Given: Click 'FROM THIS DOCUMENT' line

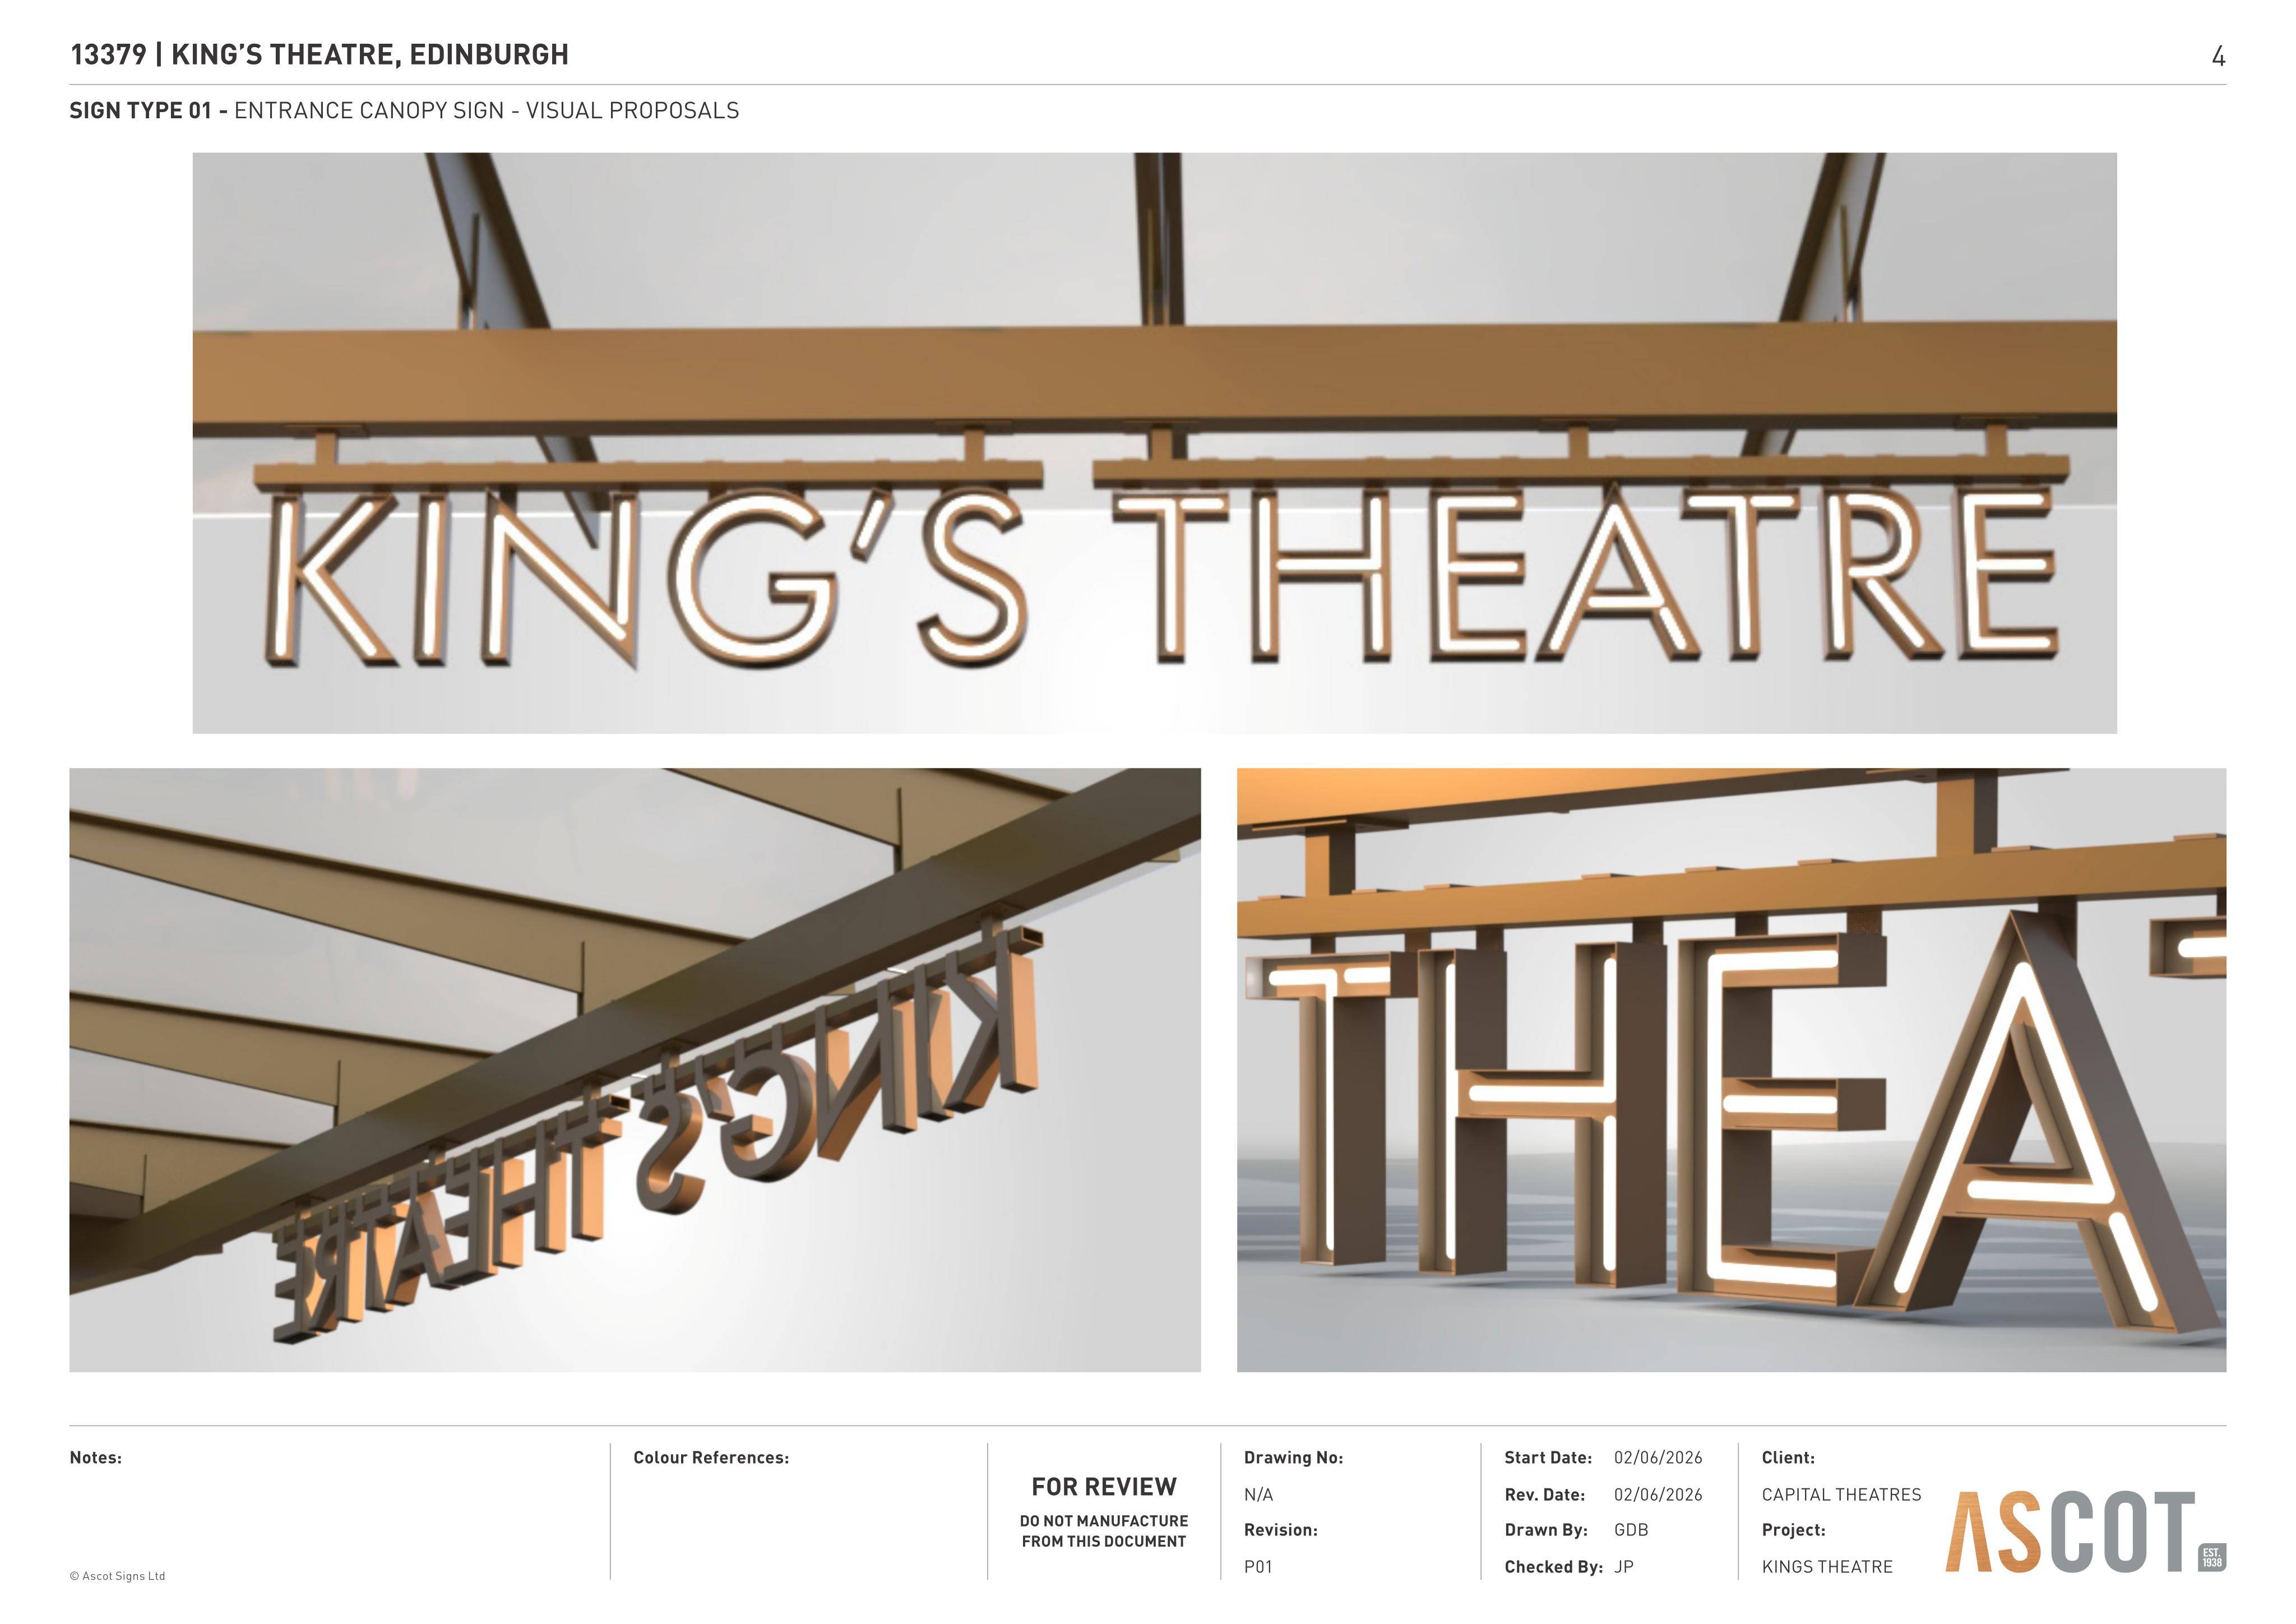Looking at the screenshot, I should [1104, 1542].
